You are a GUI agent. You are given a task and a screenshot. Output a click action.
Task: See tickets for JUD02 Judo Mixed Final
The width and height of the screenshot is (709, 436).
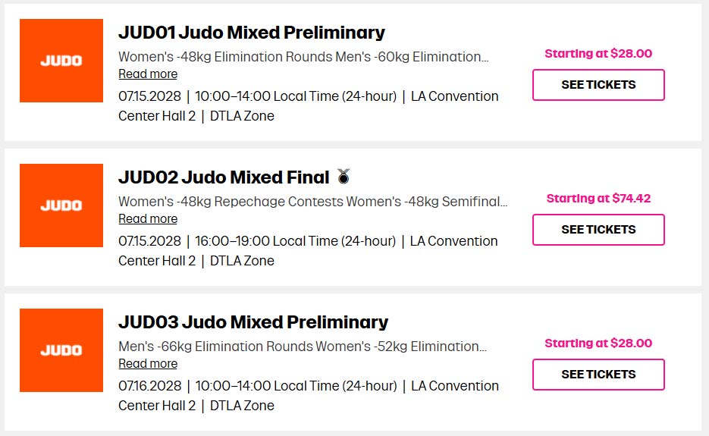(598, 230)
